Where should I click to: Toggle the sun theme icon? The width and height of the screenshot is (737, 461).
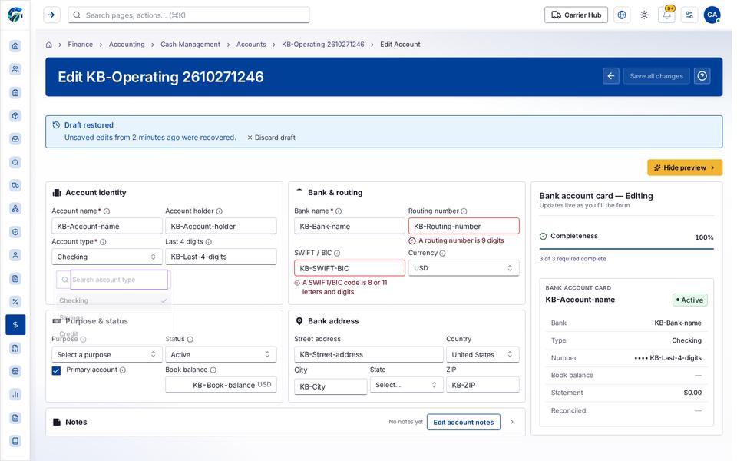(644, 15)
